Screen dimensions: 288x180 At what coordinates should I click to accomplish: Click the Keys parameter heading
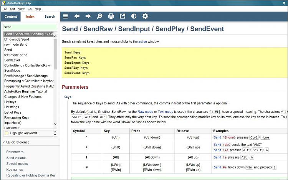coord(67,97)
